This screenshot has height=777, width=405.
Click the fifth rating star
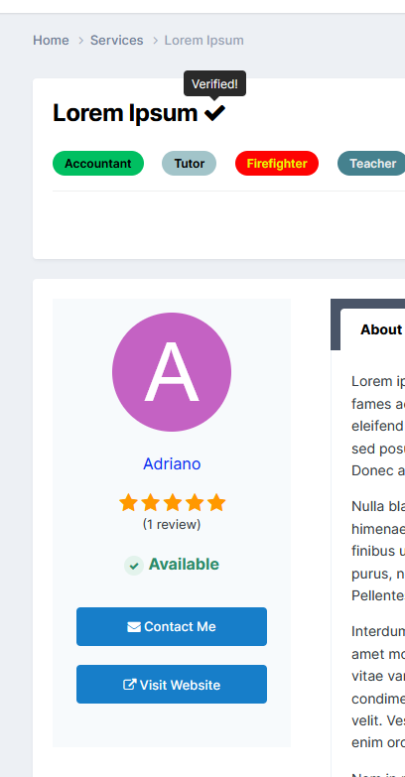click(216, 502)
